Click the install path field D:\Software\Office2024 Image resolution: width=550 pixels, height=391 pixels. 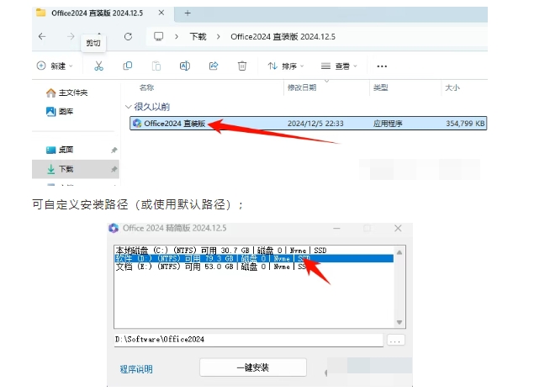tap(249, 340)
